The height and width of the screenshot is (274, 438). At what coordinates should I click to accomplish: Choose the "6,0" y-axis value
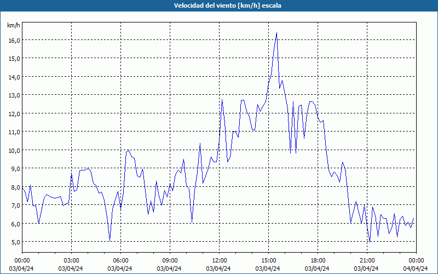coord(15,224)
